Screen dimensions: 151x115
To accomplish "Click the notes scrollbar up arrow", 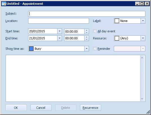I will (x=142, y=58).
